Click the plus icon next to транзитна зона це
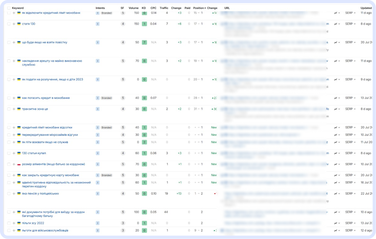The width and height of the screenshot is (376, 239). pos(14,109)
